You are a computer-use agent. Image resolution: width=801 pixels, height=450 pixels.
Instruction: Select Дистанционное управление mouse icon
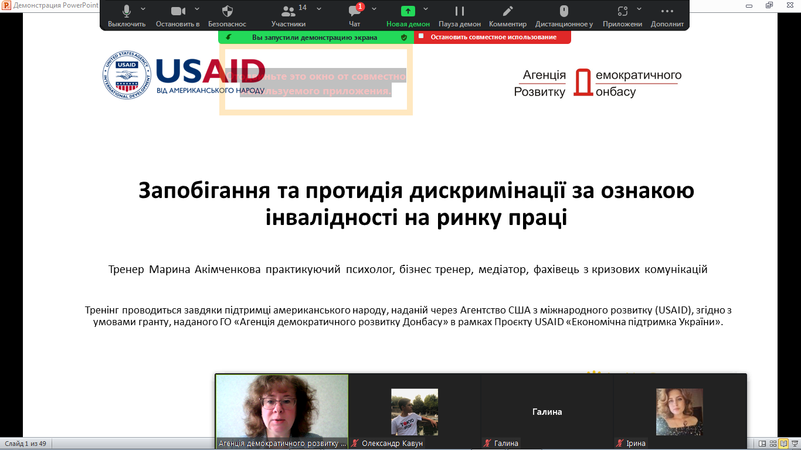[x=564, y=16]
